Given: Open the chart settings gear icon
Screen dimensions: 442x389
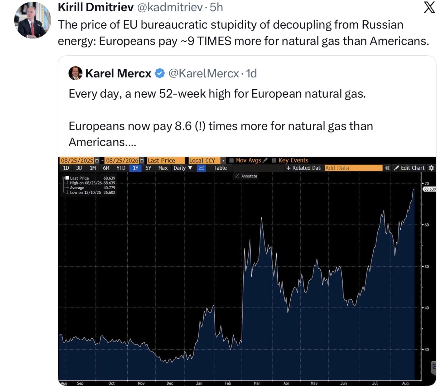Looking at the screenshot, I should tap(431, 168).
